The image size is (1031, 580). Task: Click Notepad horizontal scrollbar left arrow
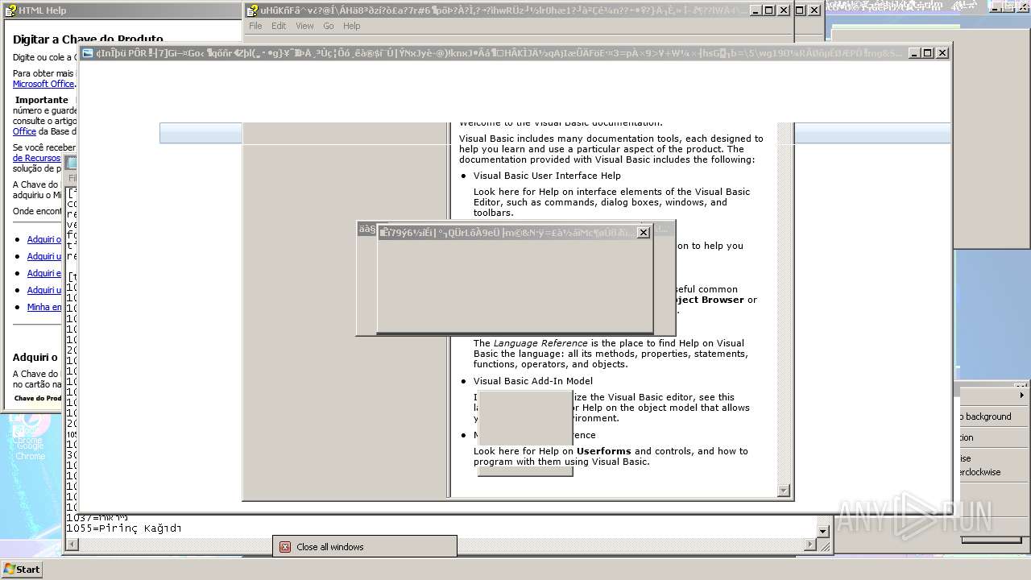tap(72, 545)
